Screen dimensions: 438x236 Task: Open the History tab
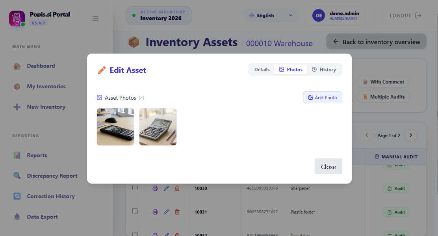pos(324,69)
